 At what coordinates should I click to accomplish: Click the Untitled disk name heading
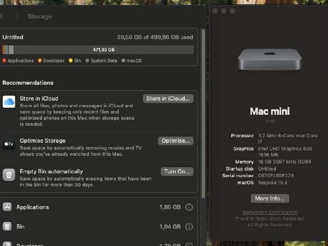pyautogui.click(x=13, y=37)
